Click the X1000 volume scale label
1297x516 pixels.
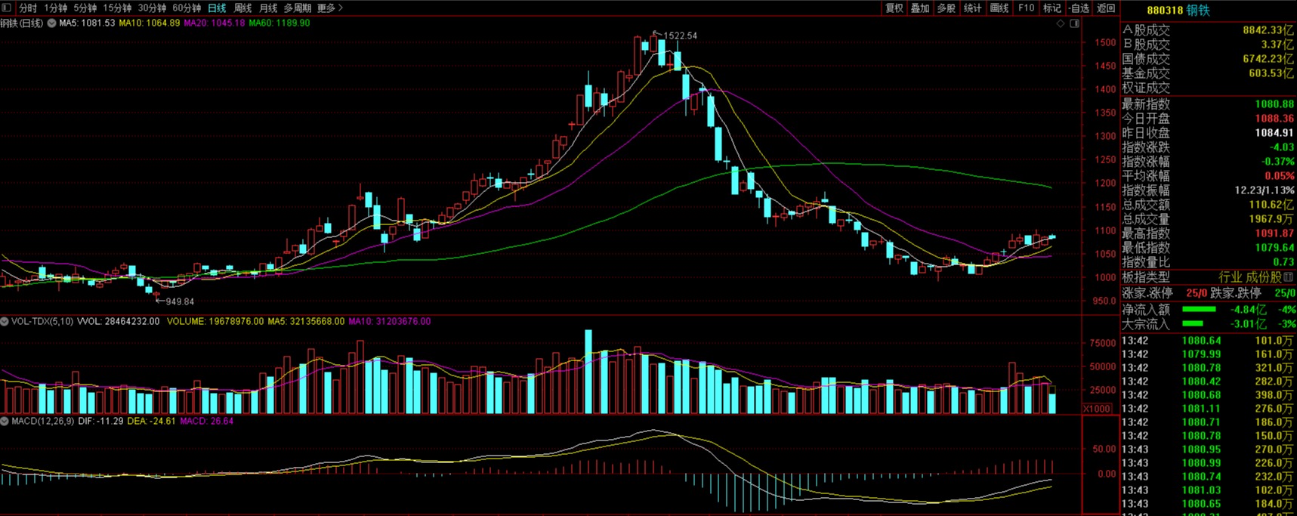tap(1097, 409)
